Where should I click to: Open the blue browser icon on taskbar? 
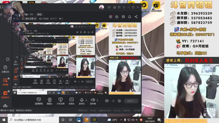pos(79,120)
